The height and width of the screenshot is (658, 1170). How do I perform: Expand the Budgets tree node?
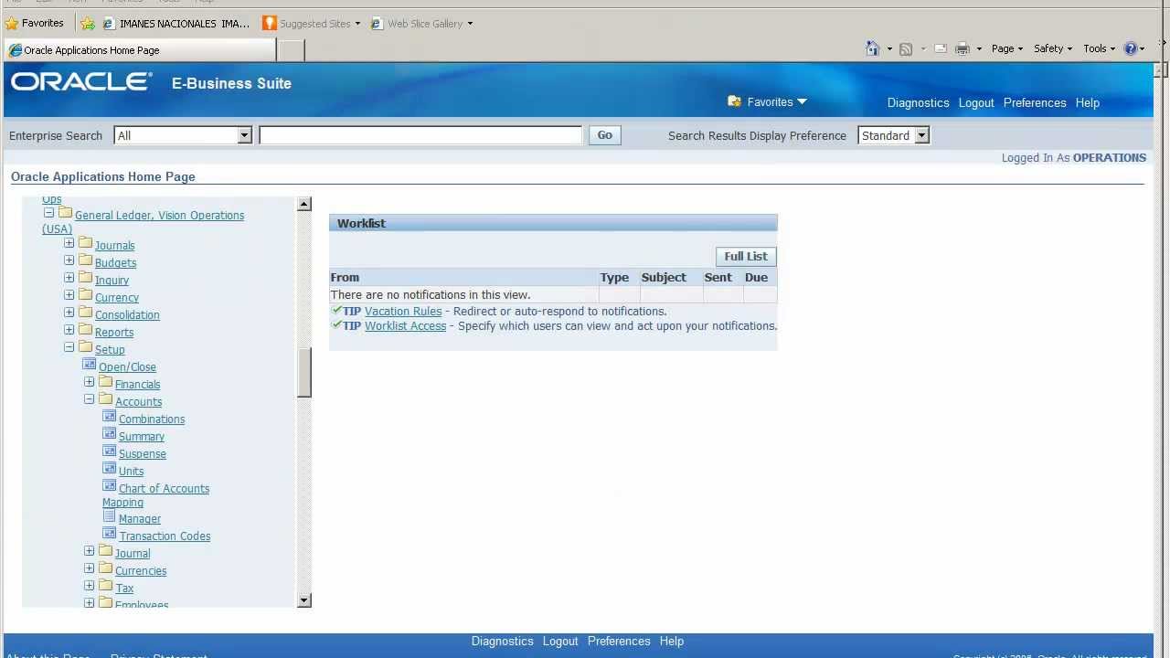tap(69, 260)
